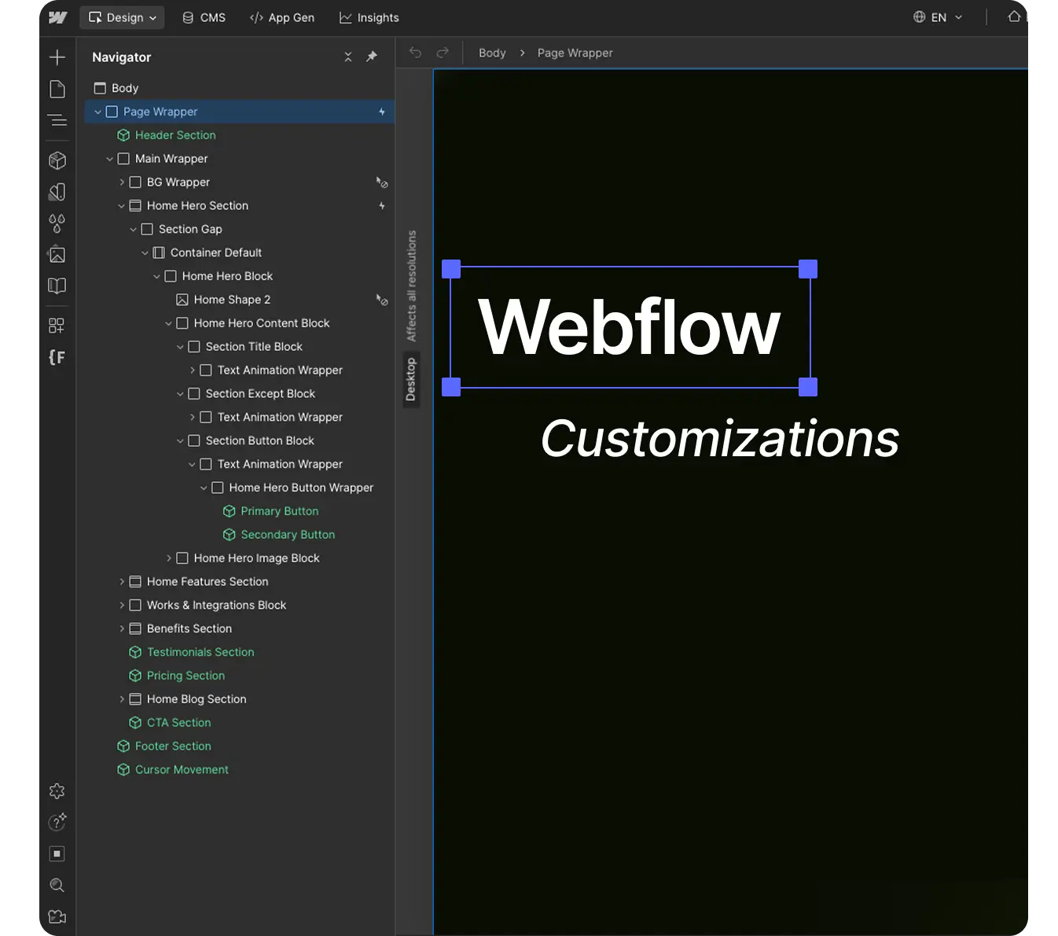The width and height of the screenshot is (1058, 936).
Task: Click the bottom-most sidebar icon
Action: pyautogui.click(x=57, y=916)
